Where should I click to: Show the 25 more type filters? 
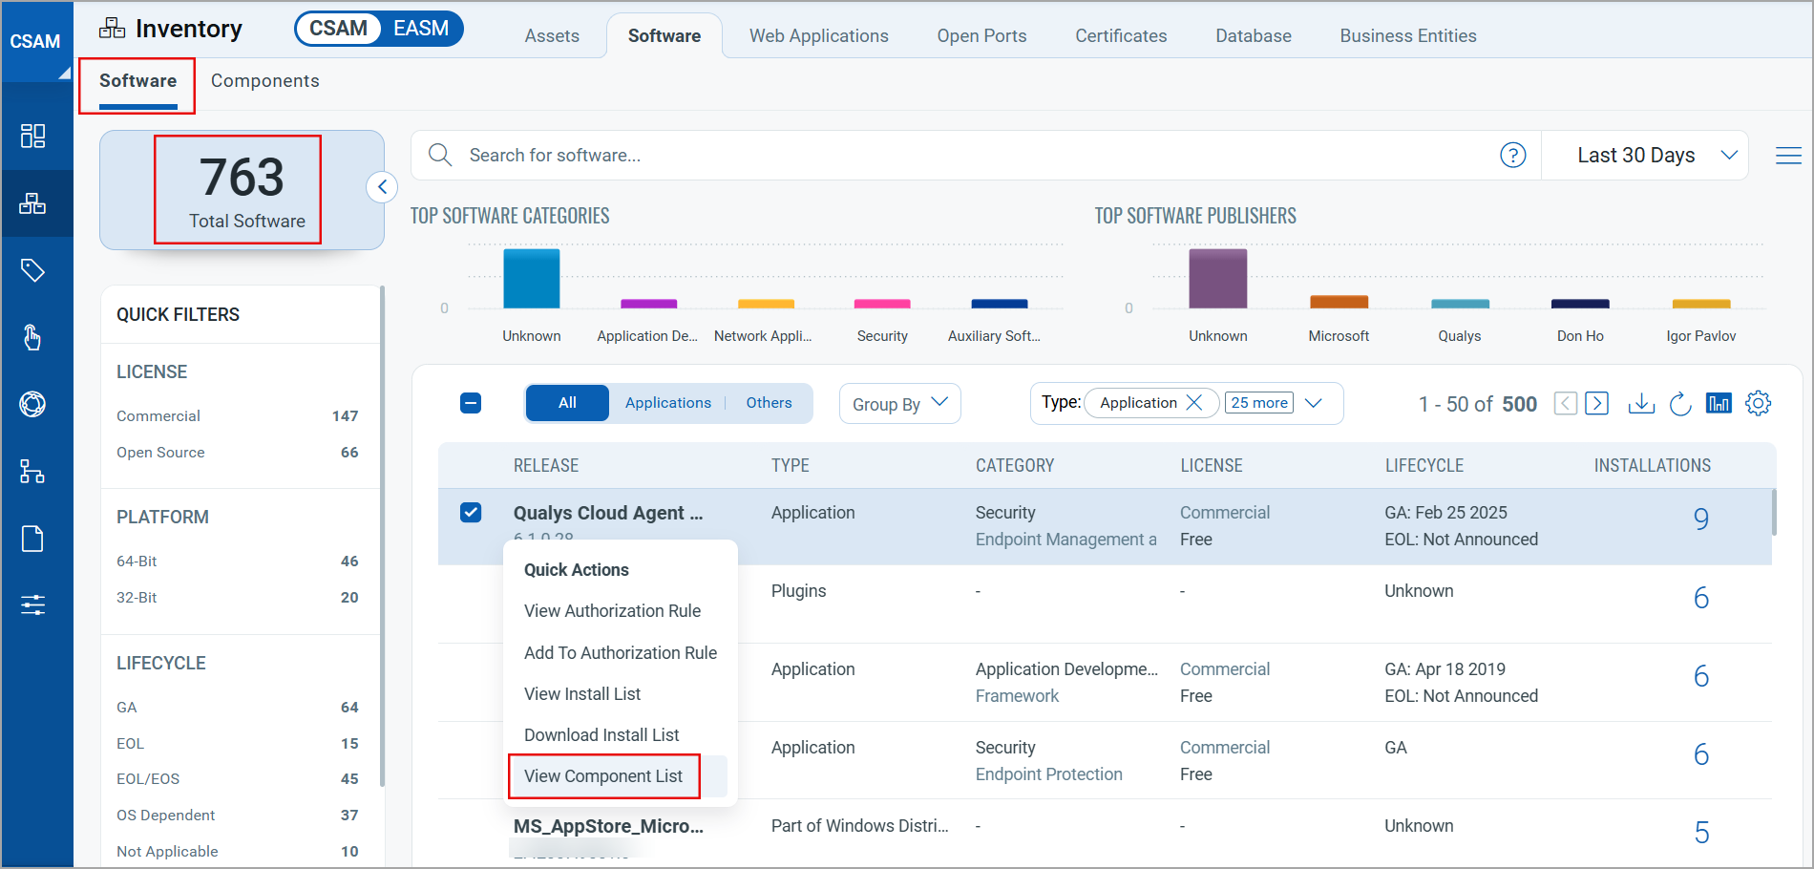[1259, 403]
